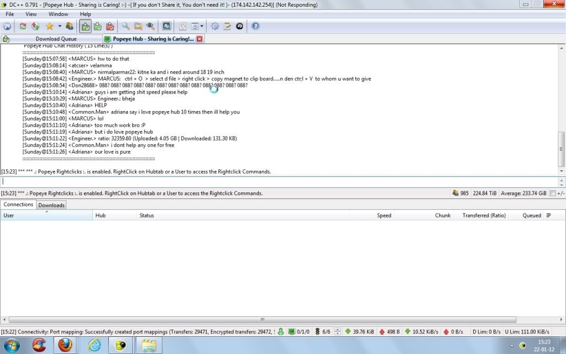The image size is (566, 354).
Task: Open Finished Uploads toolbar icon
Action: (x=110, y=27)
